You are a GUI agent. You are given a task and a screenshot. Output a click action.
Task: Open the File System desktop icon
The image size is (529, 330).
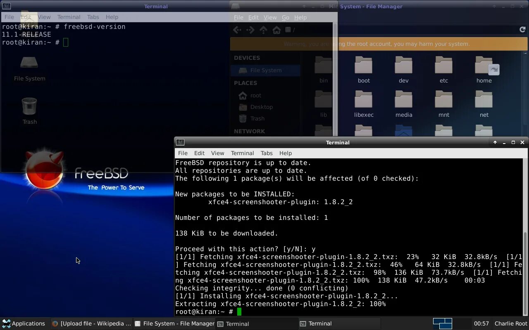tap(29, 68)
